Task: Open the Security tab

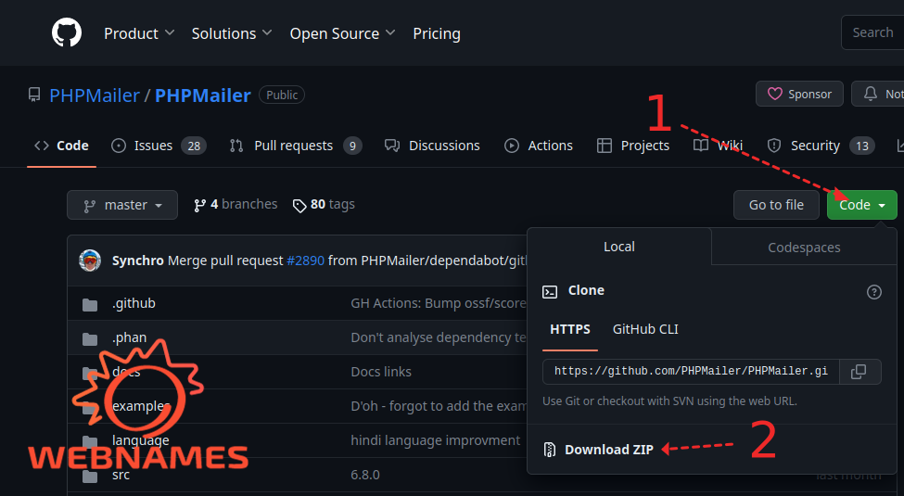Action: pos(821,146)
